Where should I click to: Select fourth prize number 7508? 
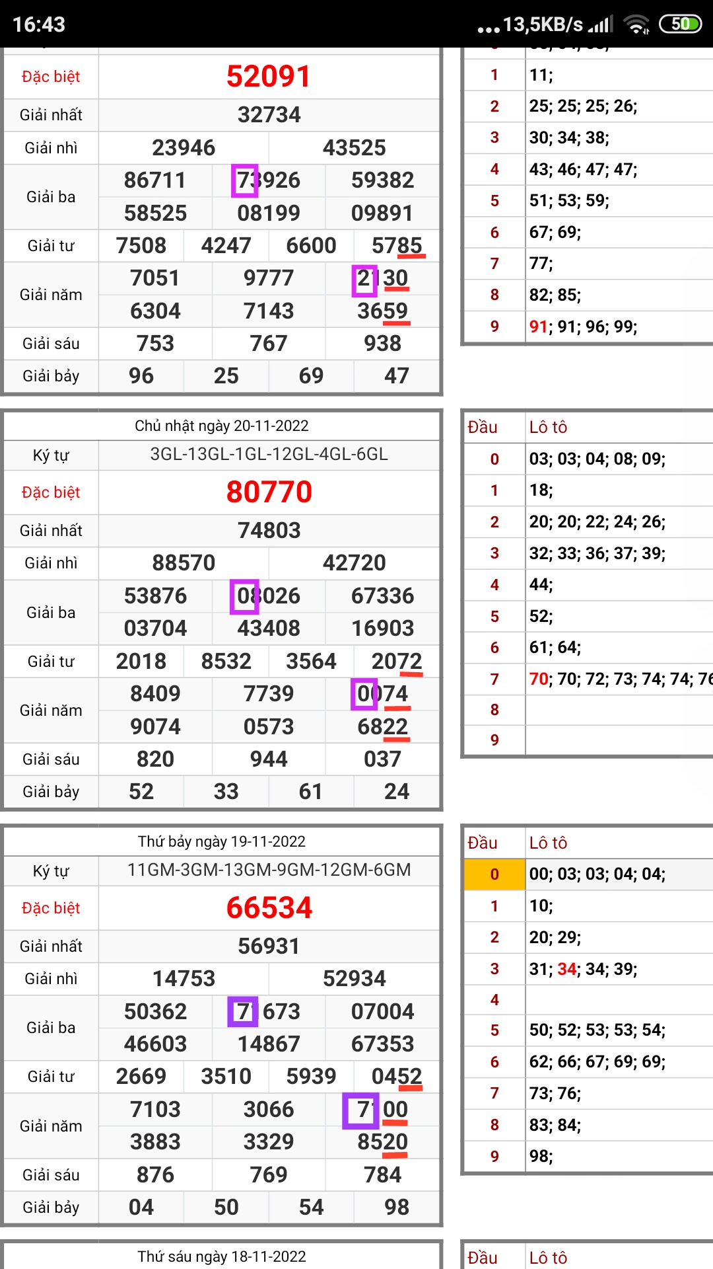pos(141,246)
